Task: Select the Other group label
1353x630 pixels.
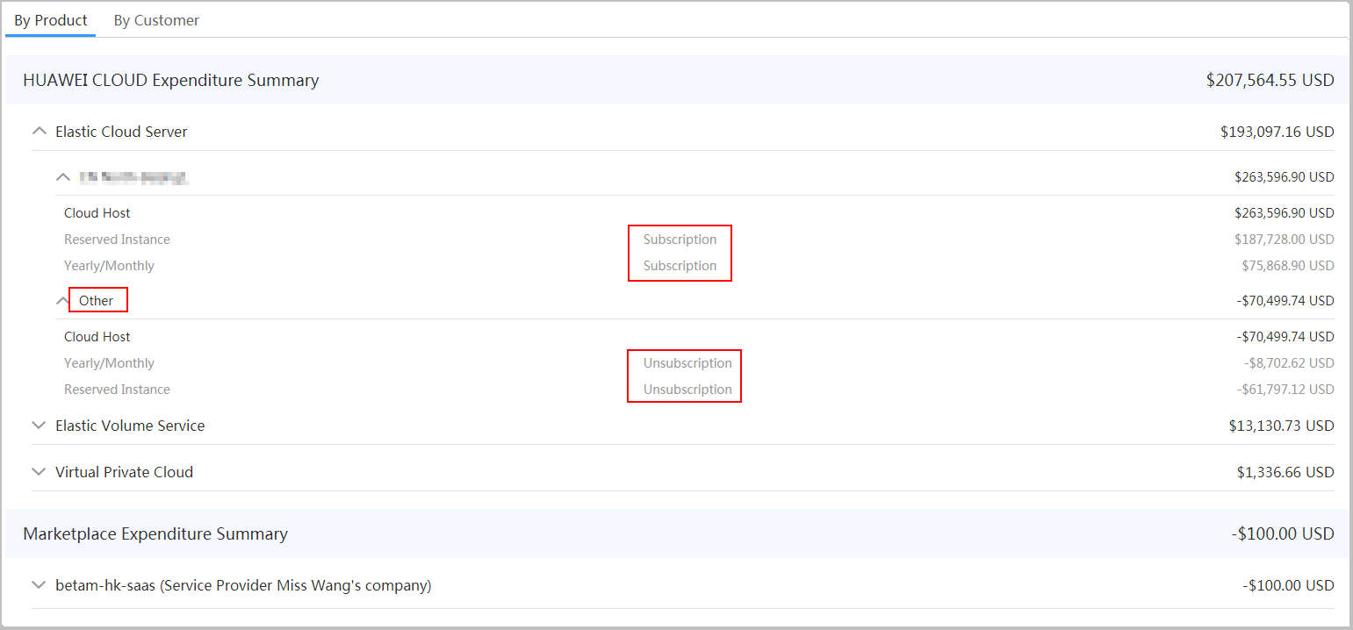Action: pos(97,301)
